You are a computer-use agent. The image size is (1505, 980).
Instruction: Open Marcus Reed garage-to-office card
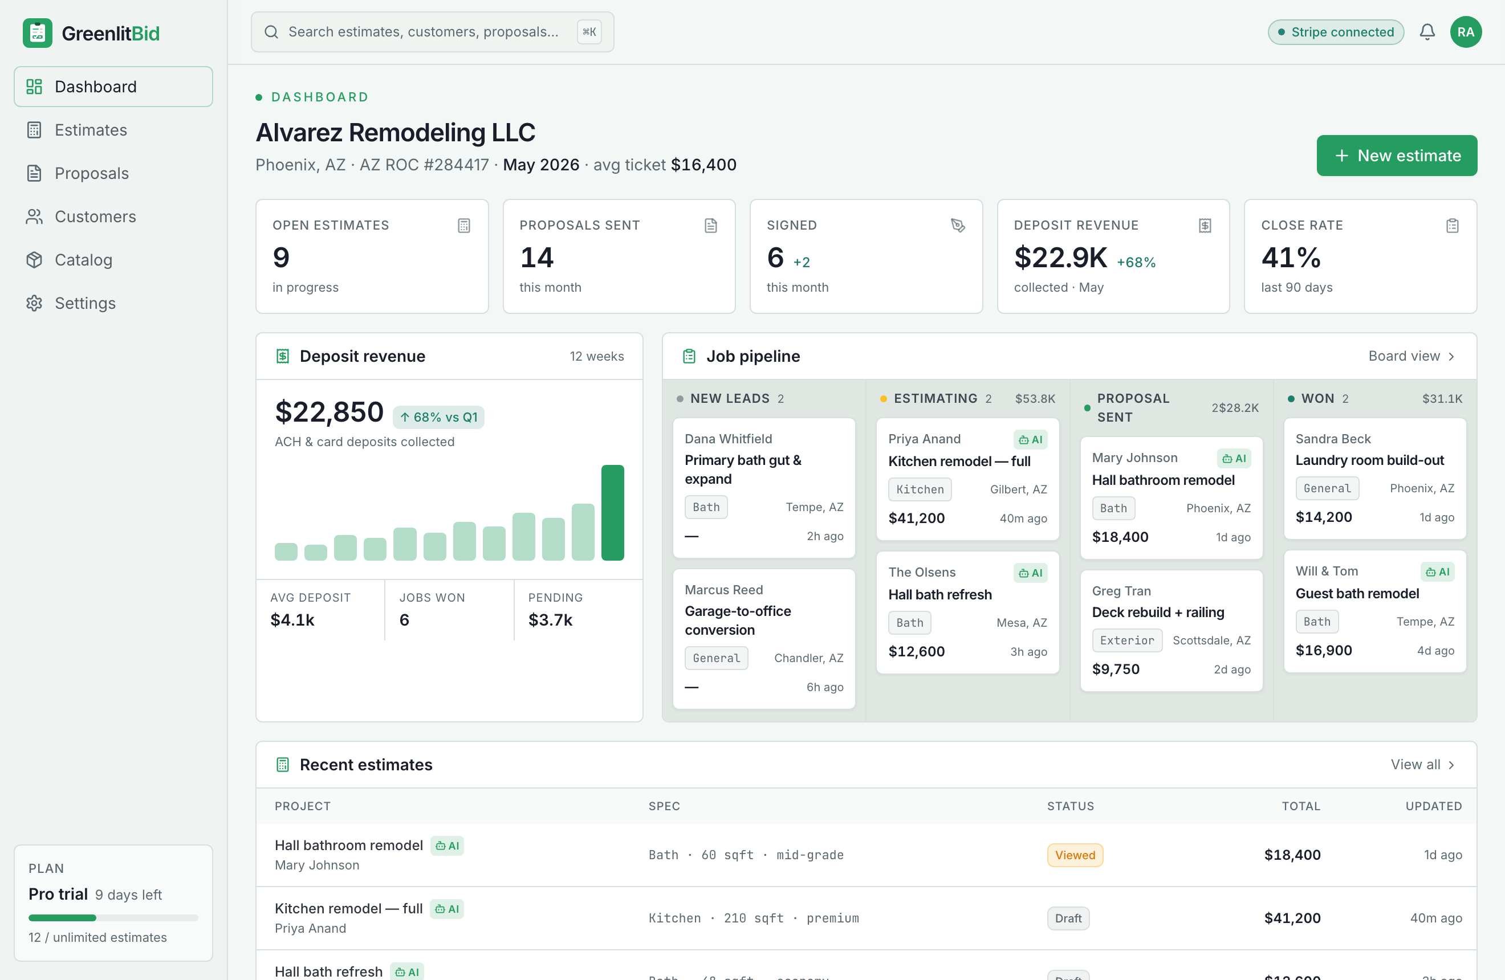[x=763, y=639]
